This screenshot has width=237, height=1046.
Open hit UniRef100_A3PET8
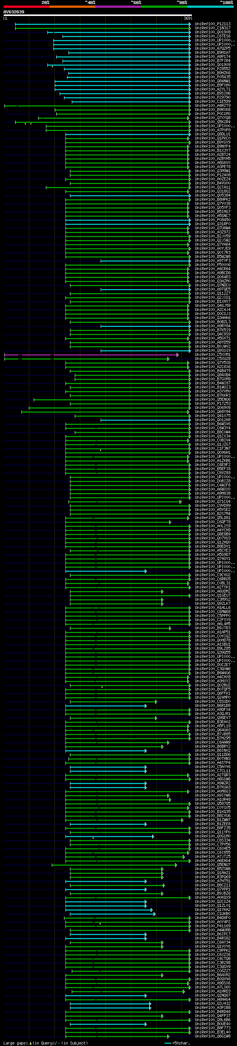[213, 167]
